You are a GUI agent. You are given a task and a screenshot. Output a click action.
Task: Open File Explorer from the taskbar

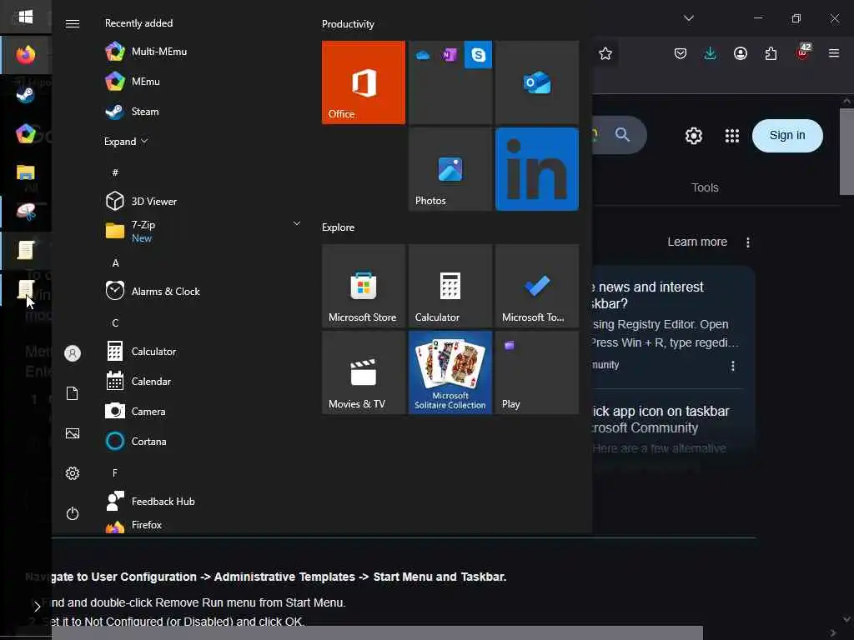click(x=26, y=172)
